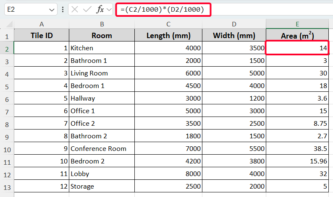333x197 pixels.
Task: Select row 2 header
Action: coord(7,48)
